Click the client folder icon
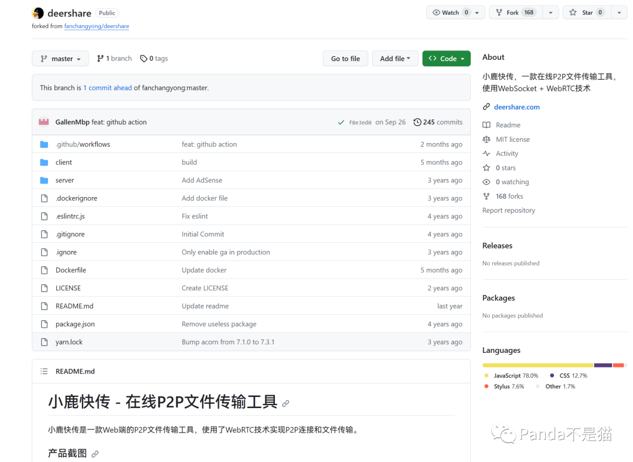This screenshot has width=633, height=462. click(45, 162)
